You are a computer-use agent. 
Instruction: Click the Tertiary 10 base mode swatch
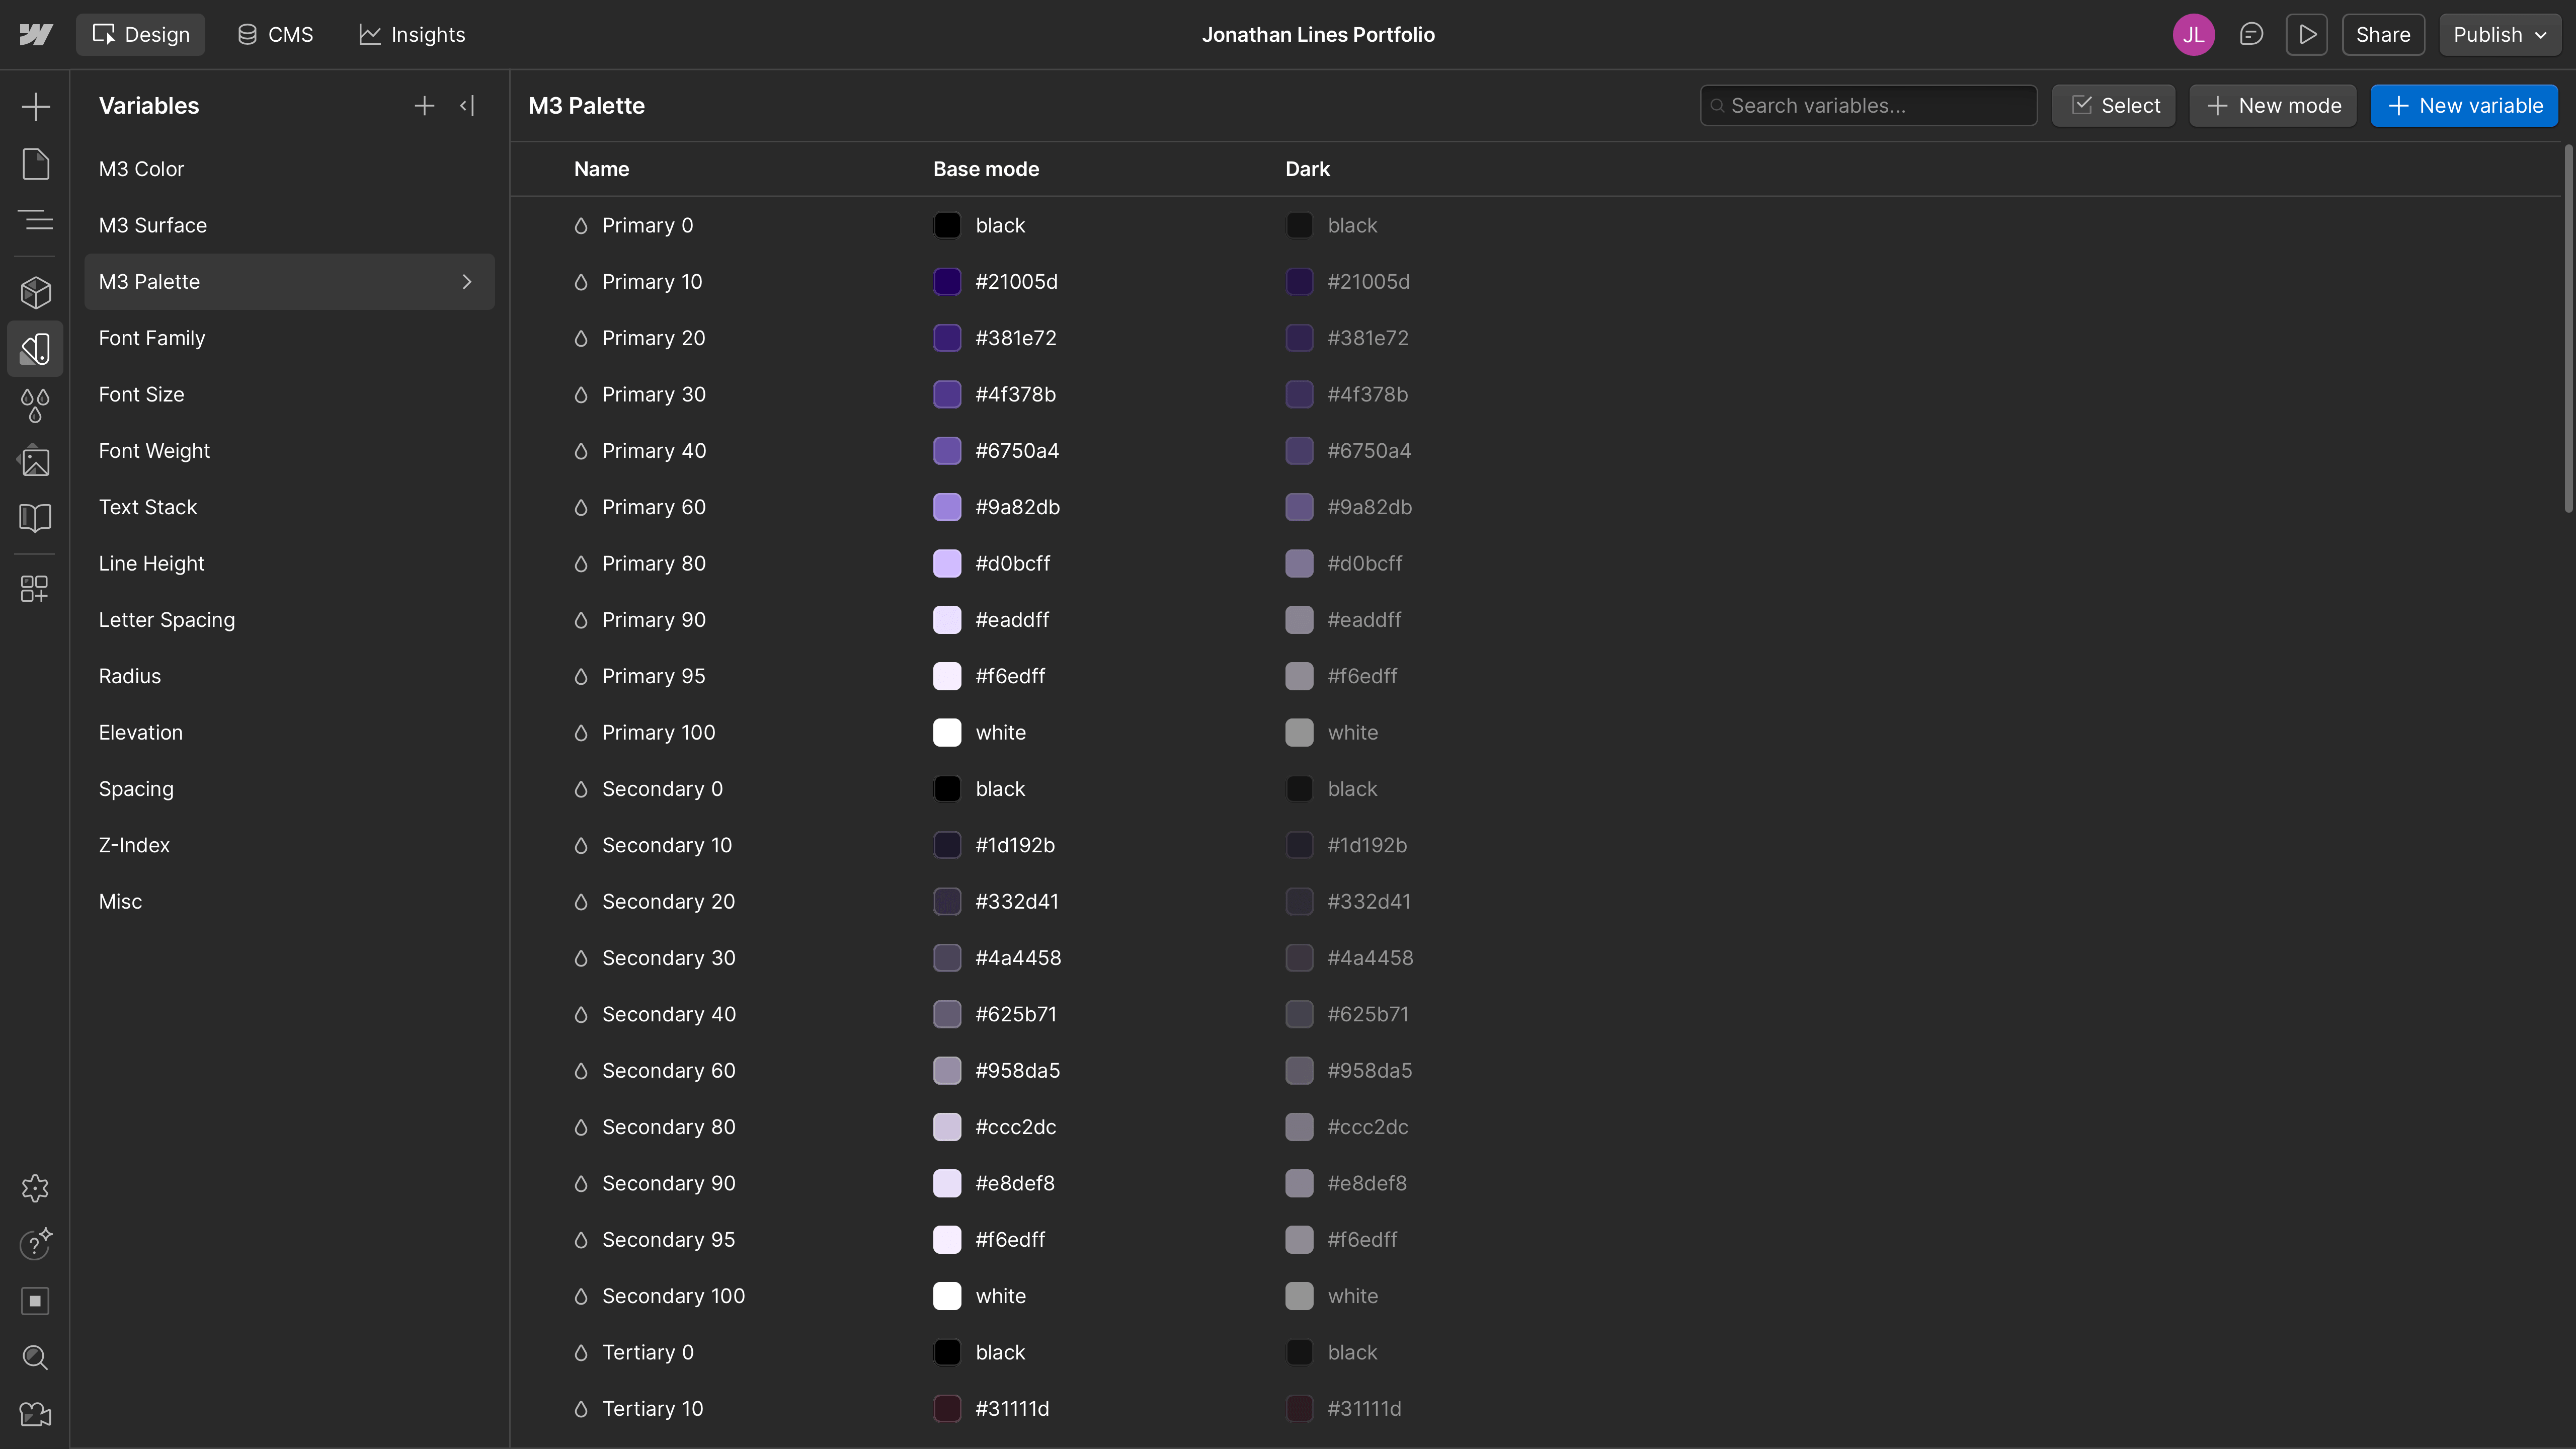point(947,1409)
